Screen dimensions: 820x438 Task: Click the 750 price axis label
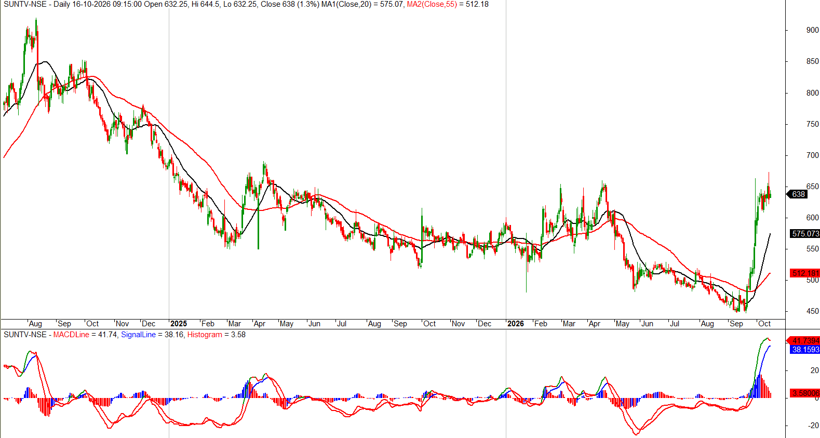tap(812, 124)
